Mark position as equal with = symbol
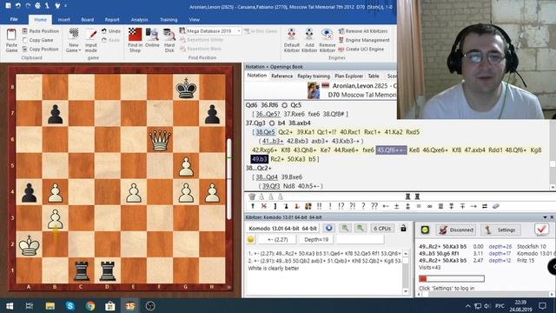Screen dimensions: 556x313 point(419,206)
